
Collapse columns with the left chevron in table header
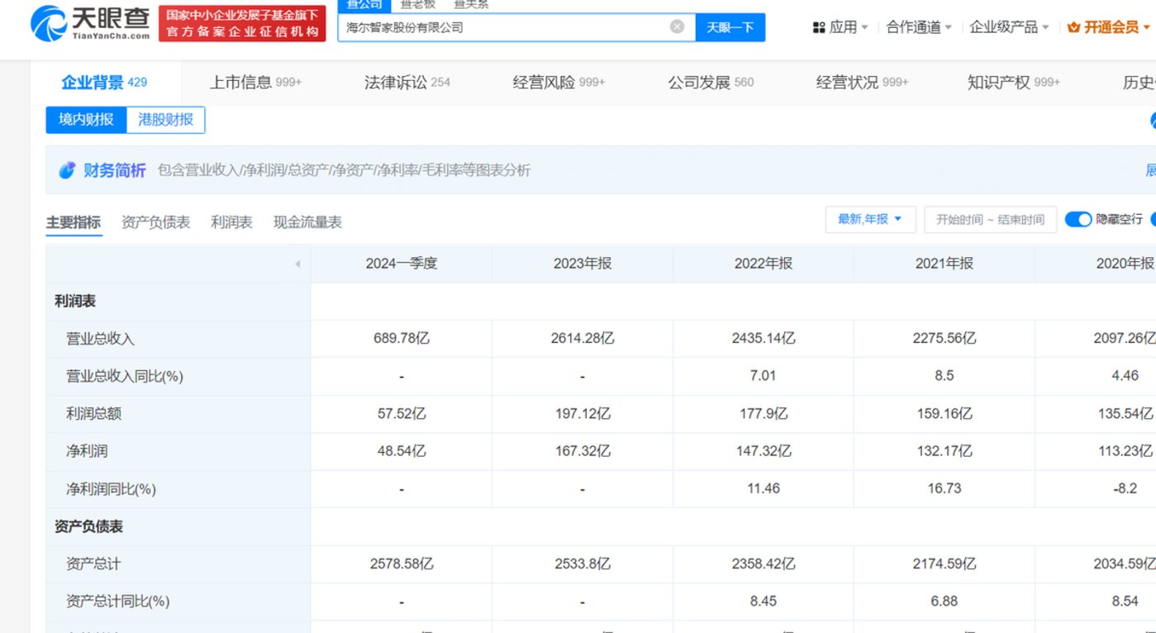tap(297, 263)
